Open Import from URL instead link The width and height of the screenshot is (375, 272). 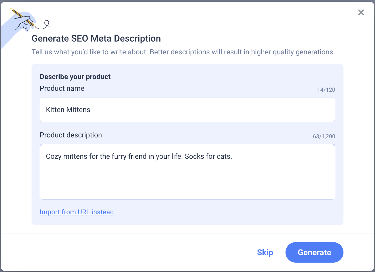[77, 212]
